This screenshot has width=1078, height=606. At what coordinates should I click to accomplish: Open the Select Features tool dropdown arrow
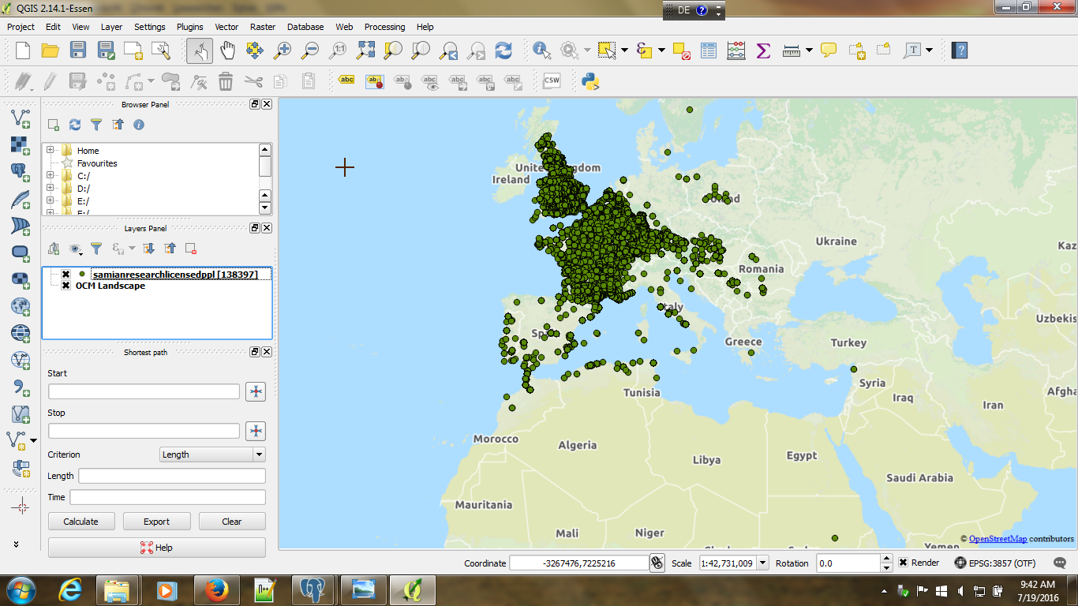(625, 50)
